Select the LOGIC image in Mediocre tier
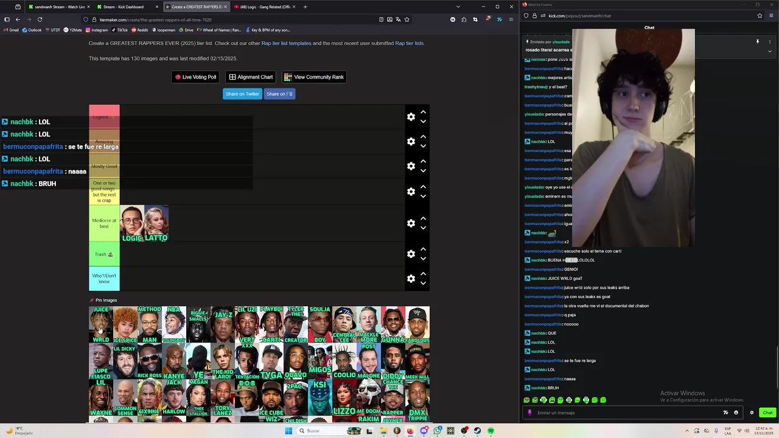 click(x=132, y=223)
